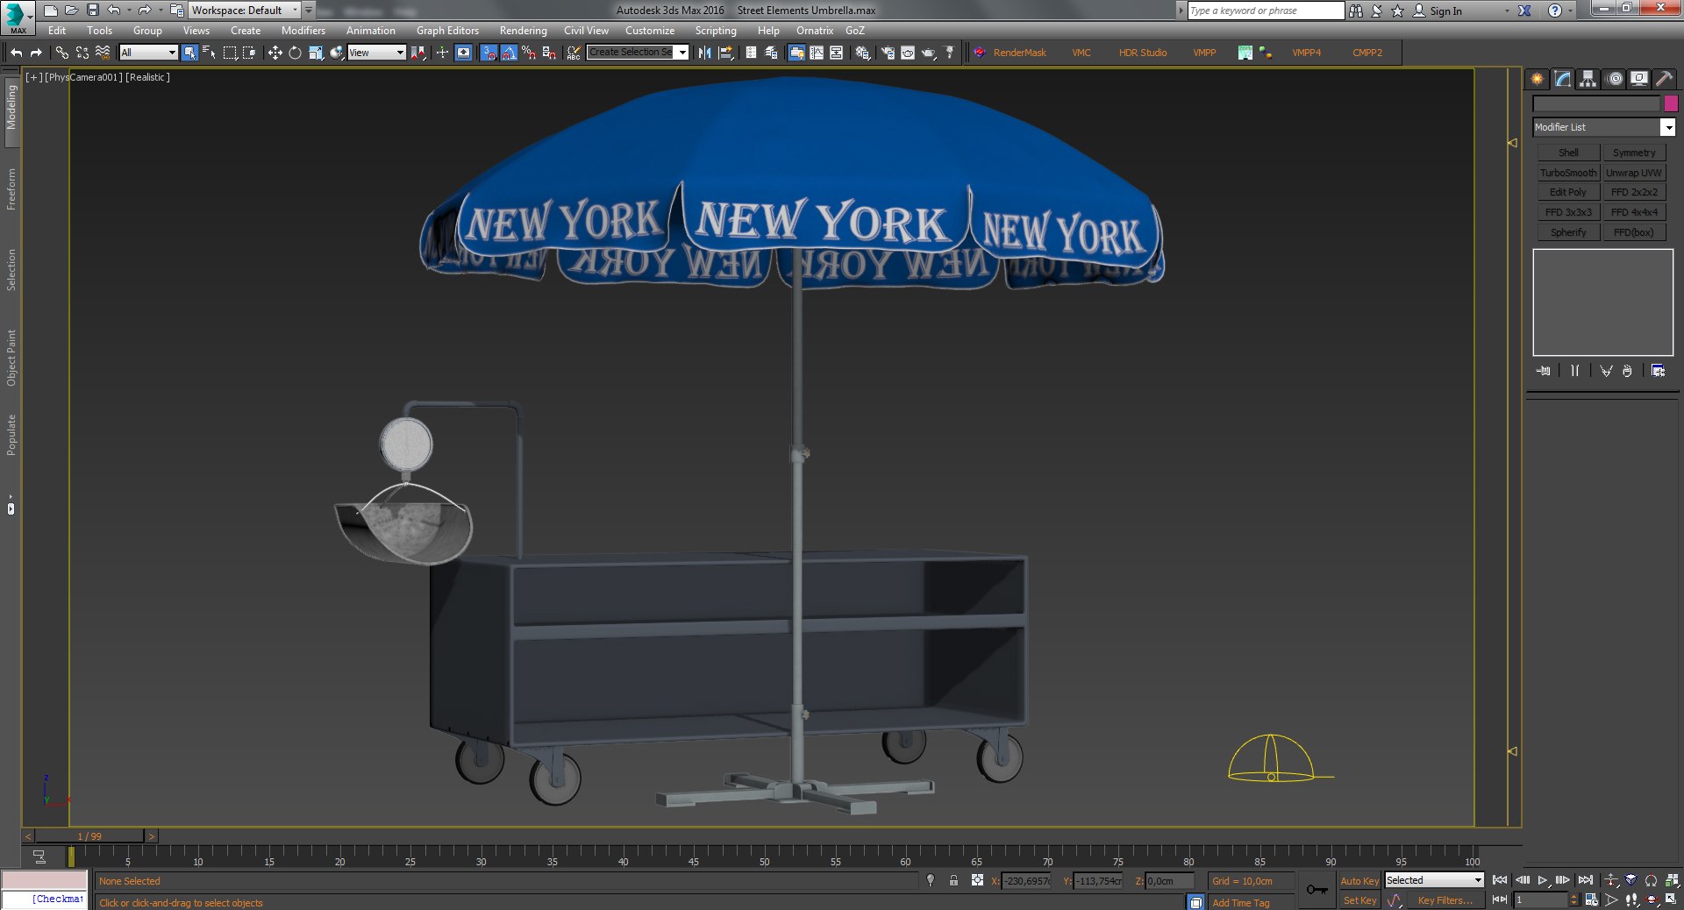Toggle the Selection Lock padlock
The height and width of the screenshot is (910, 1684).
(x=953, y=880)
